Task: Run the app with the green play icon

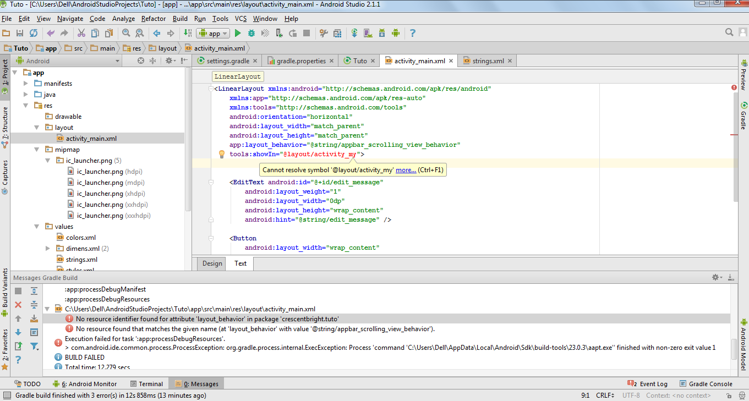Action: point(238,33)
